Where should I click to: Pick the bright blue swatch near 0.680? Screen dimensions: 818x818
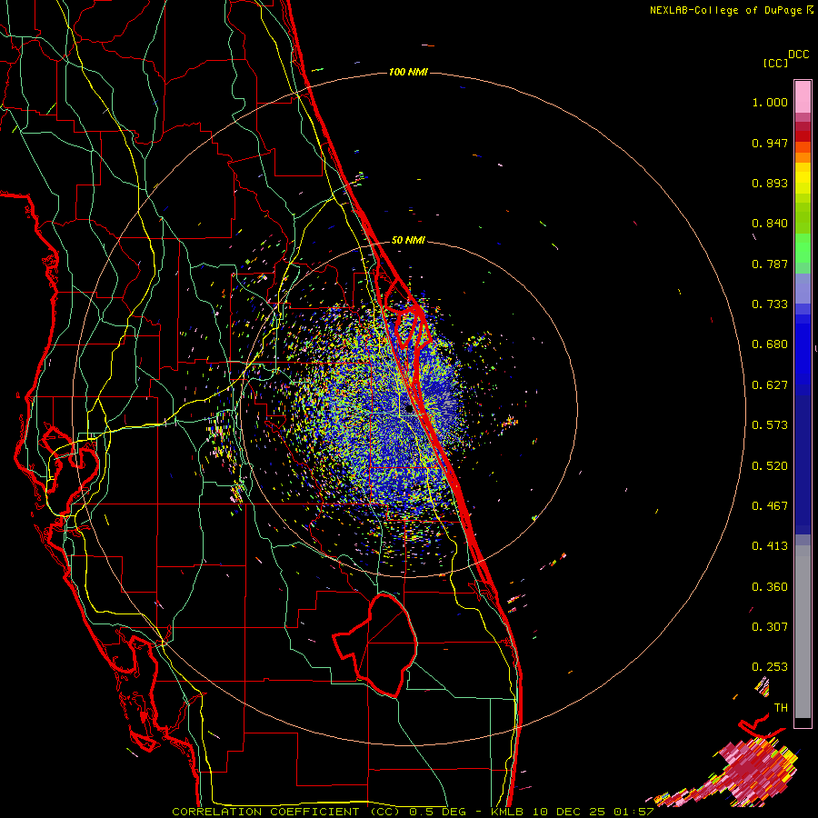[803, 350]
